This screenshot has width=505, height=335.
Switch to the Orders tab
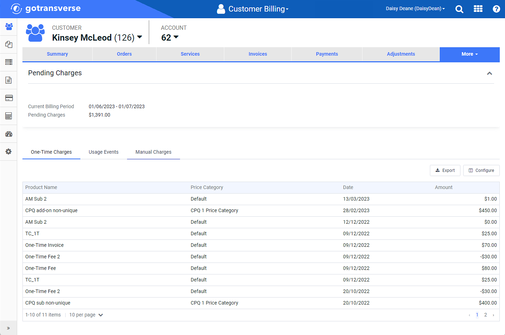124,54
